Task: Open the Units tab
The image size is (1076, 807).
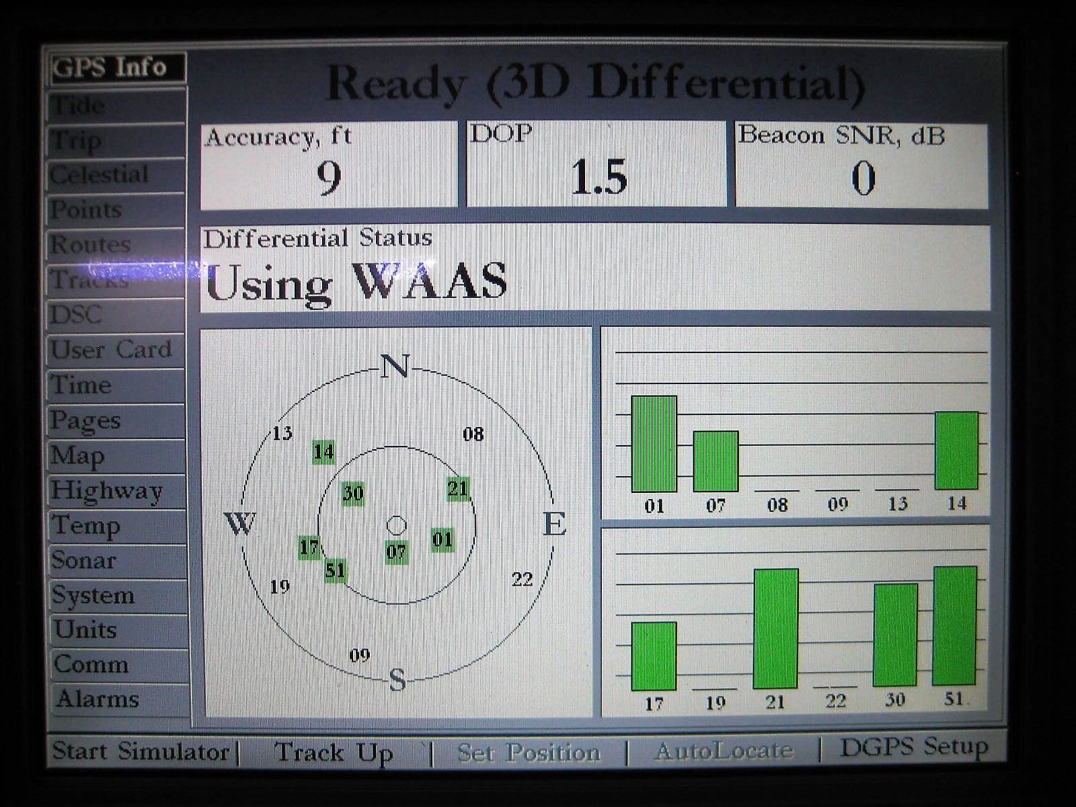Action: (120, 630)
